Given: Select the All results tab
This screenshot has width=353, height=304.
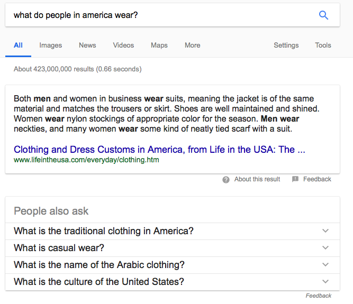Looking at the screenshot, I should click(x=18, y=45).
